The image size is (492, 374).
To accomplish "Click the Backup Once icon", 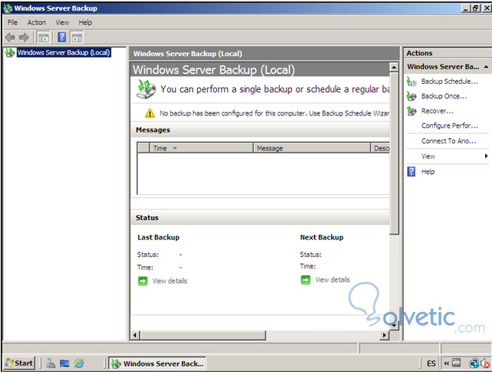I will click(411, 96).
